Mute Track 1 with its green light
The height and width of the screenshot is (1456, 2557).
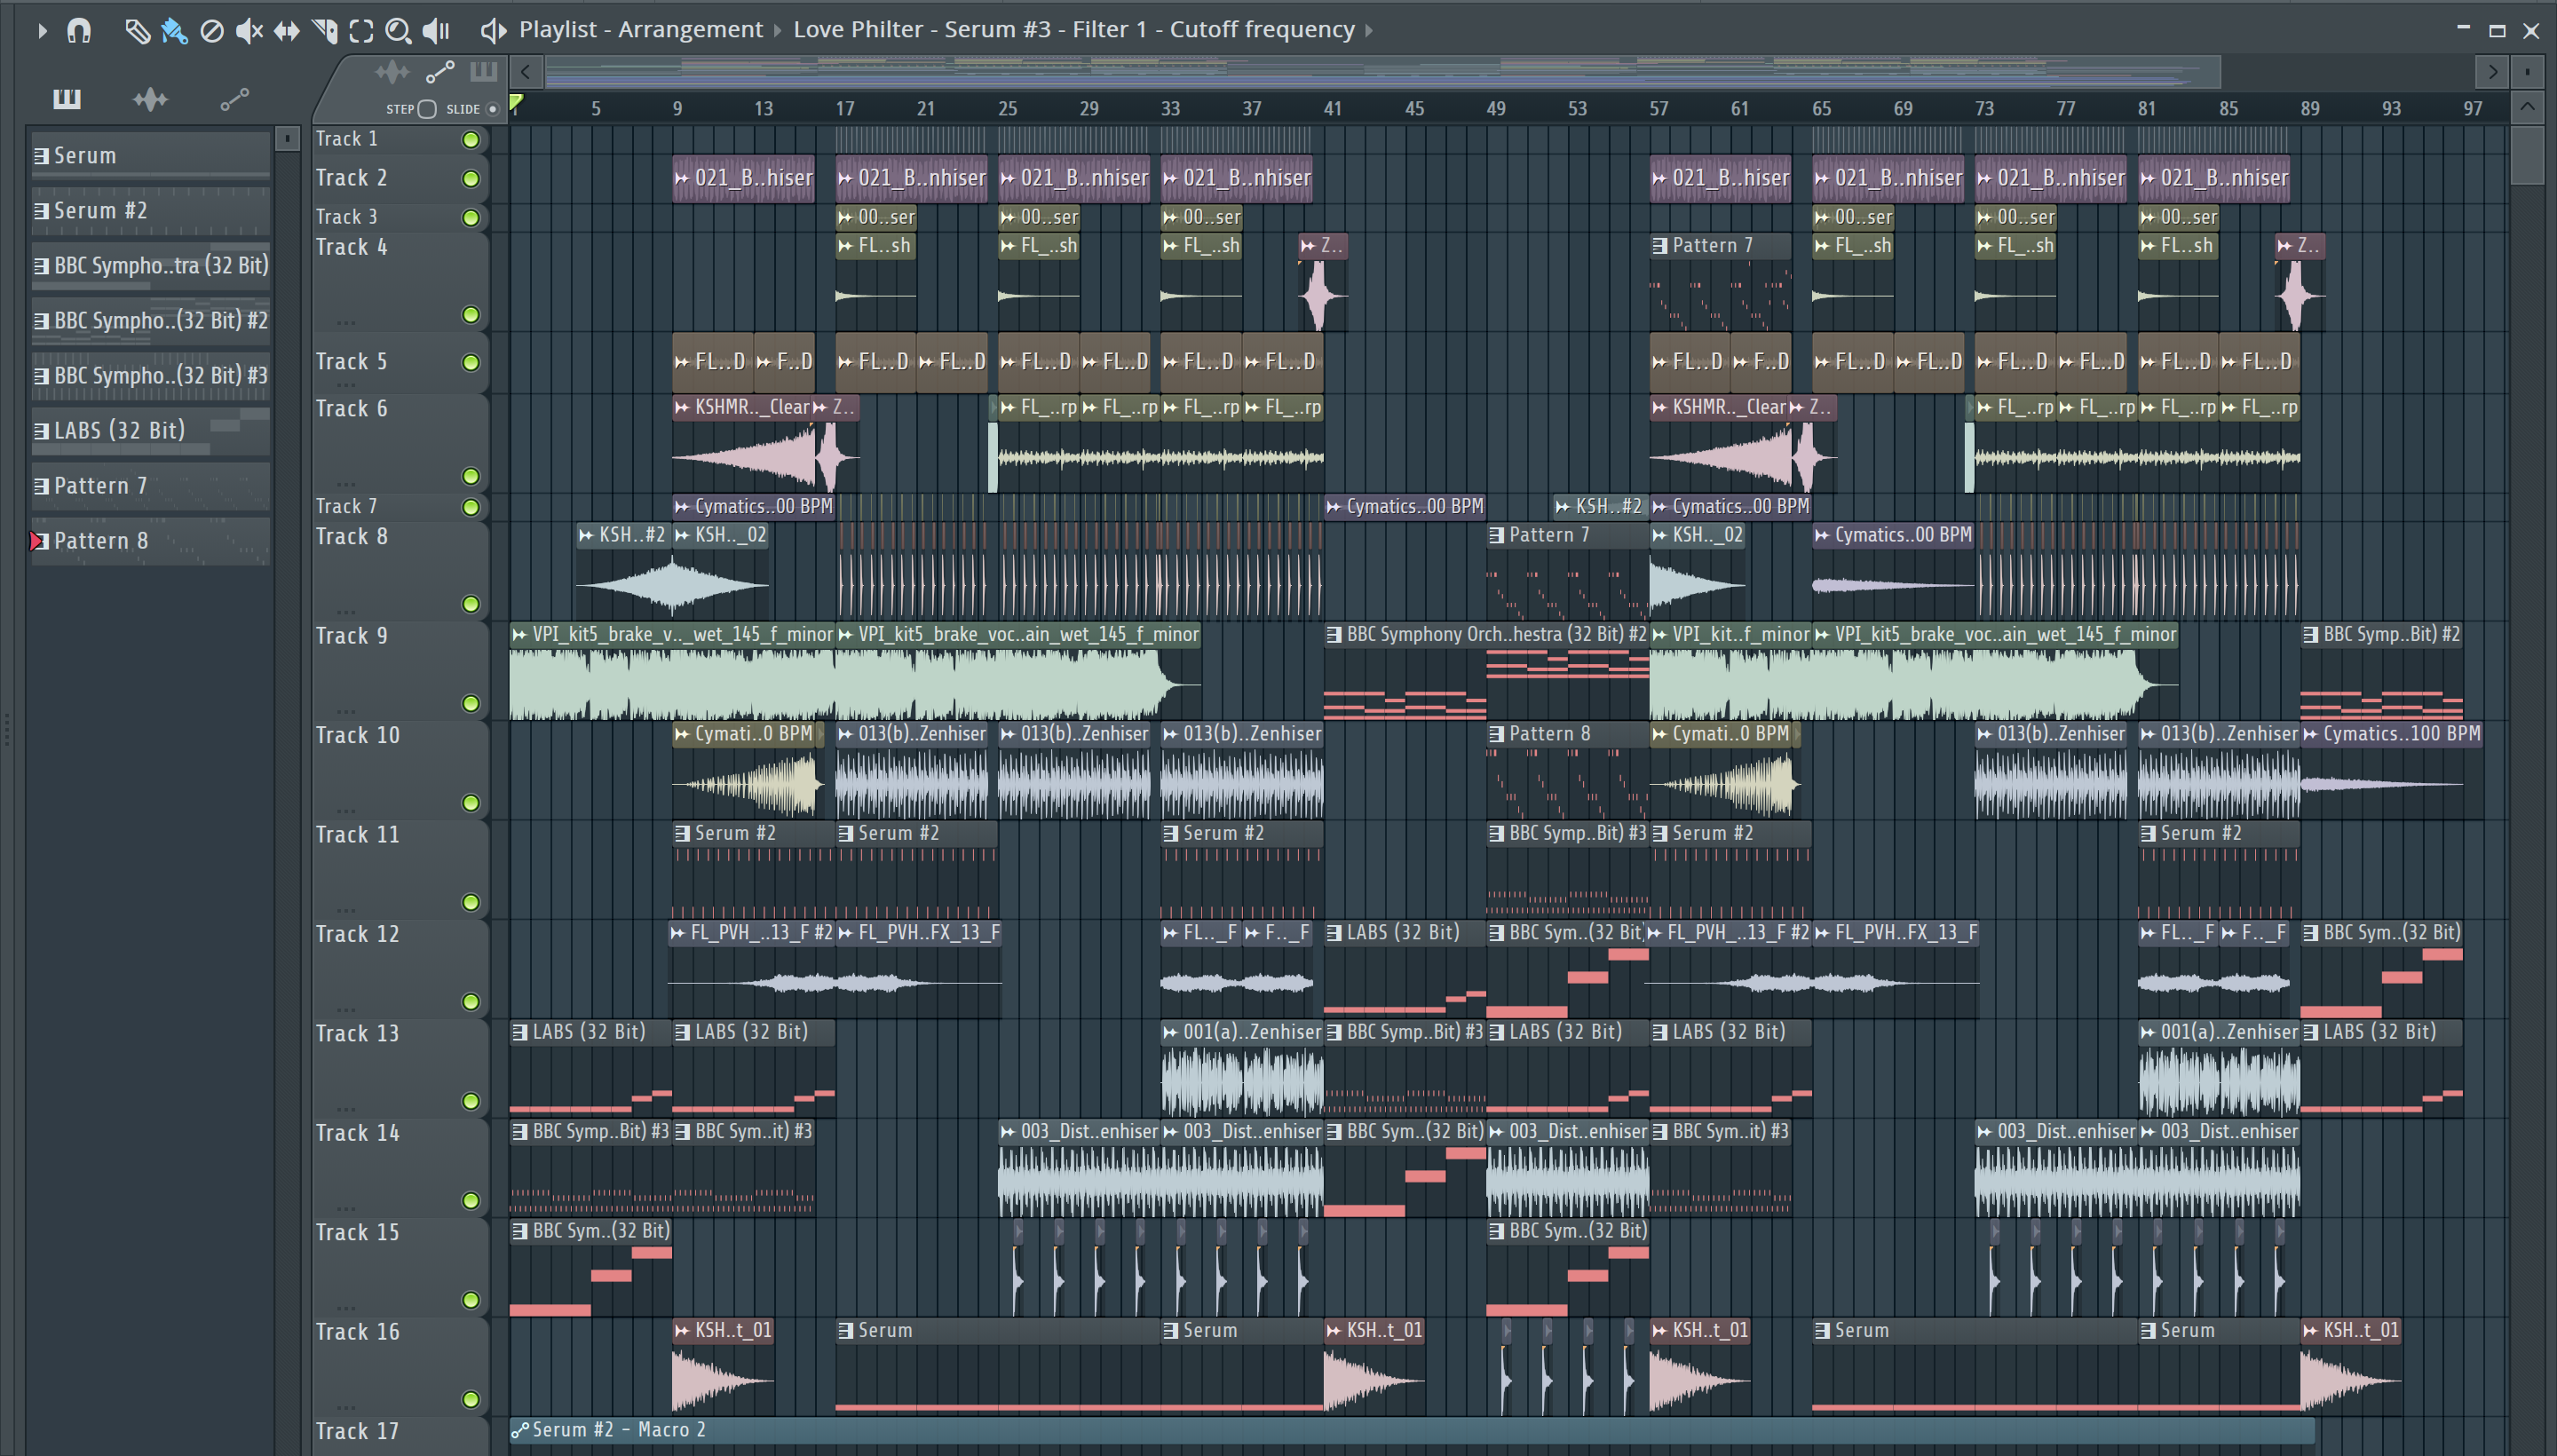[x=470, y=140]
